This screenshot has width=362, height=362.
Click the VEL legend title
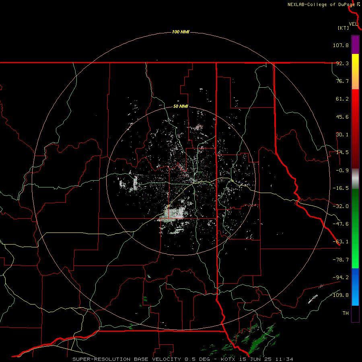click(353, 24)
